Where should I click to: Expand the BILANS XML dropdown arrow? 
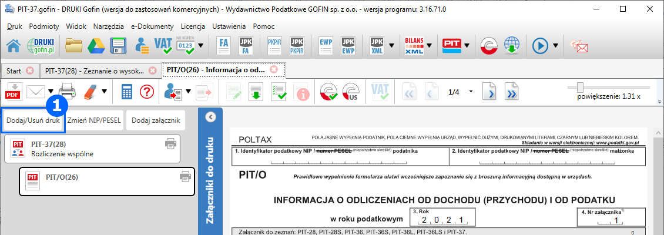point(430,45)
